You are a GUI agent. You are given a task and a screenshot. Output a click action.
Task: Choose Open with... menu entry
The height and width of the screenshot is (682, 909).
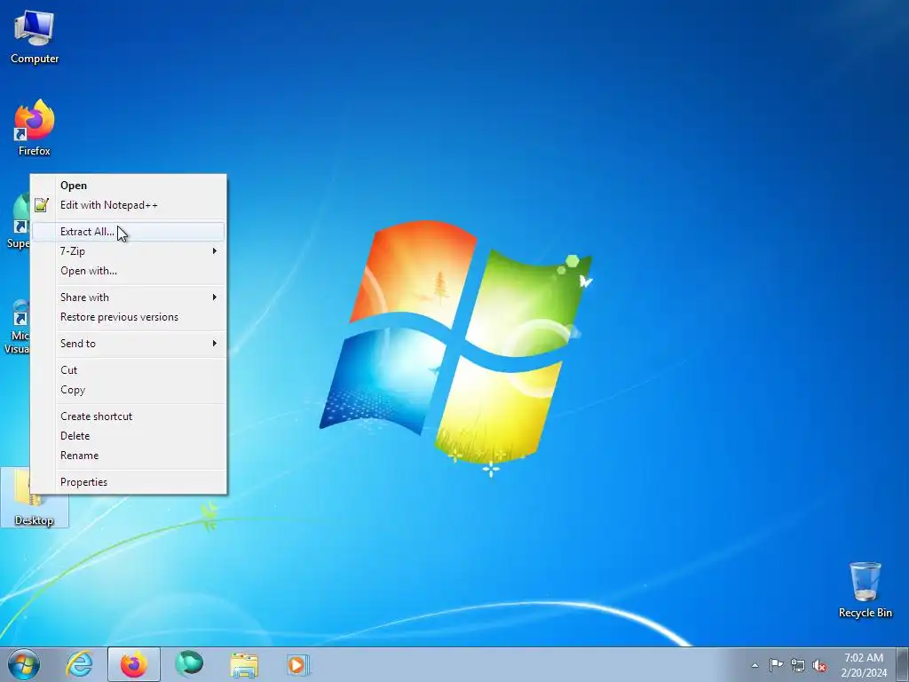(129, 271)
